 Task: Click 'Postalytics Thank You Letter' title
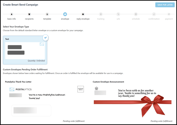18,82
